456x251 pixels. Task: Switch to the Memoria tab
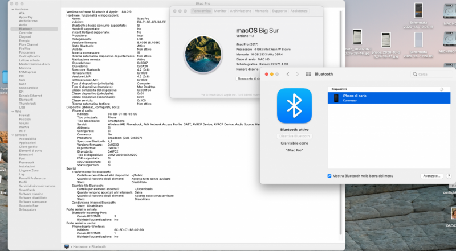tap(262, 11)
